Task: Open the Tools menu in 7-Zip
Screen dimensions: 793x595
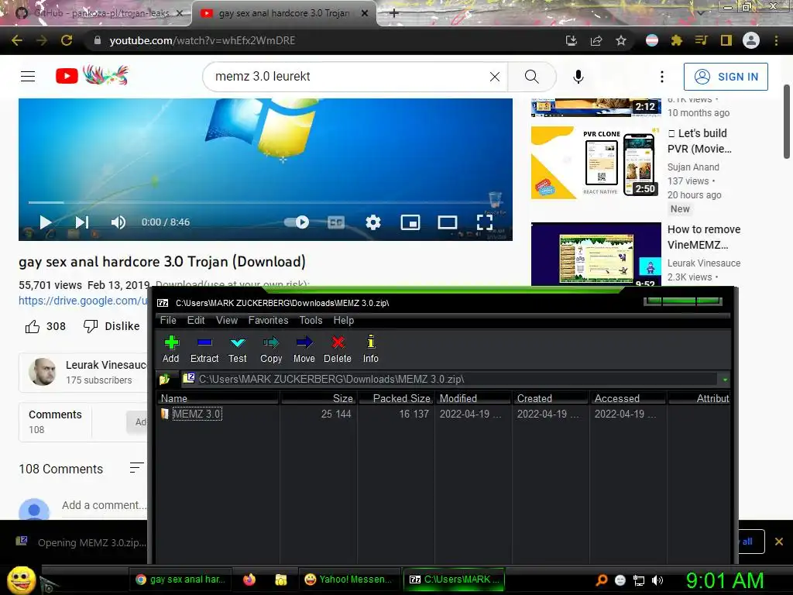Action: click(311, 320)
